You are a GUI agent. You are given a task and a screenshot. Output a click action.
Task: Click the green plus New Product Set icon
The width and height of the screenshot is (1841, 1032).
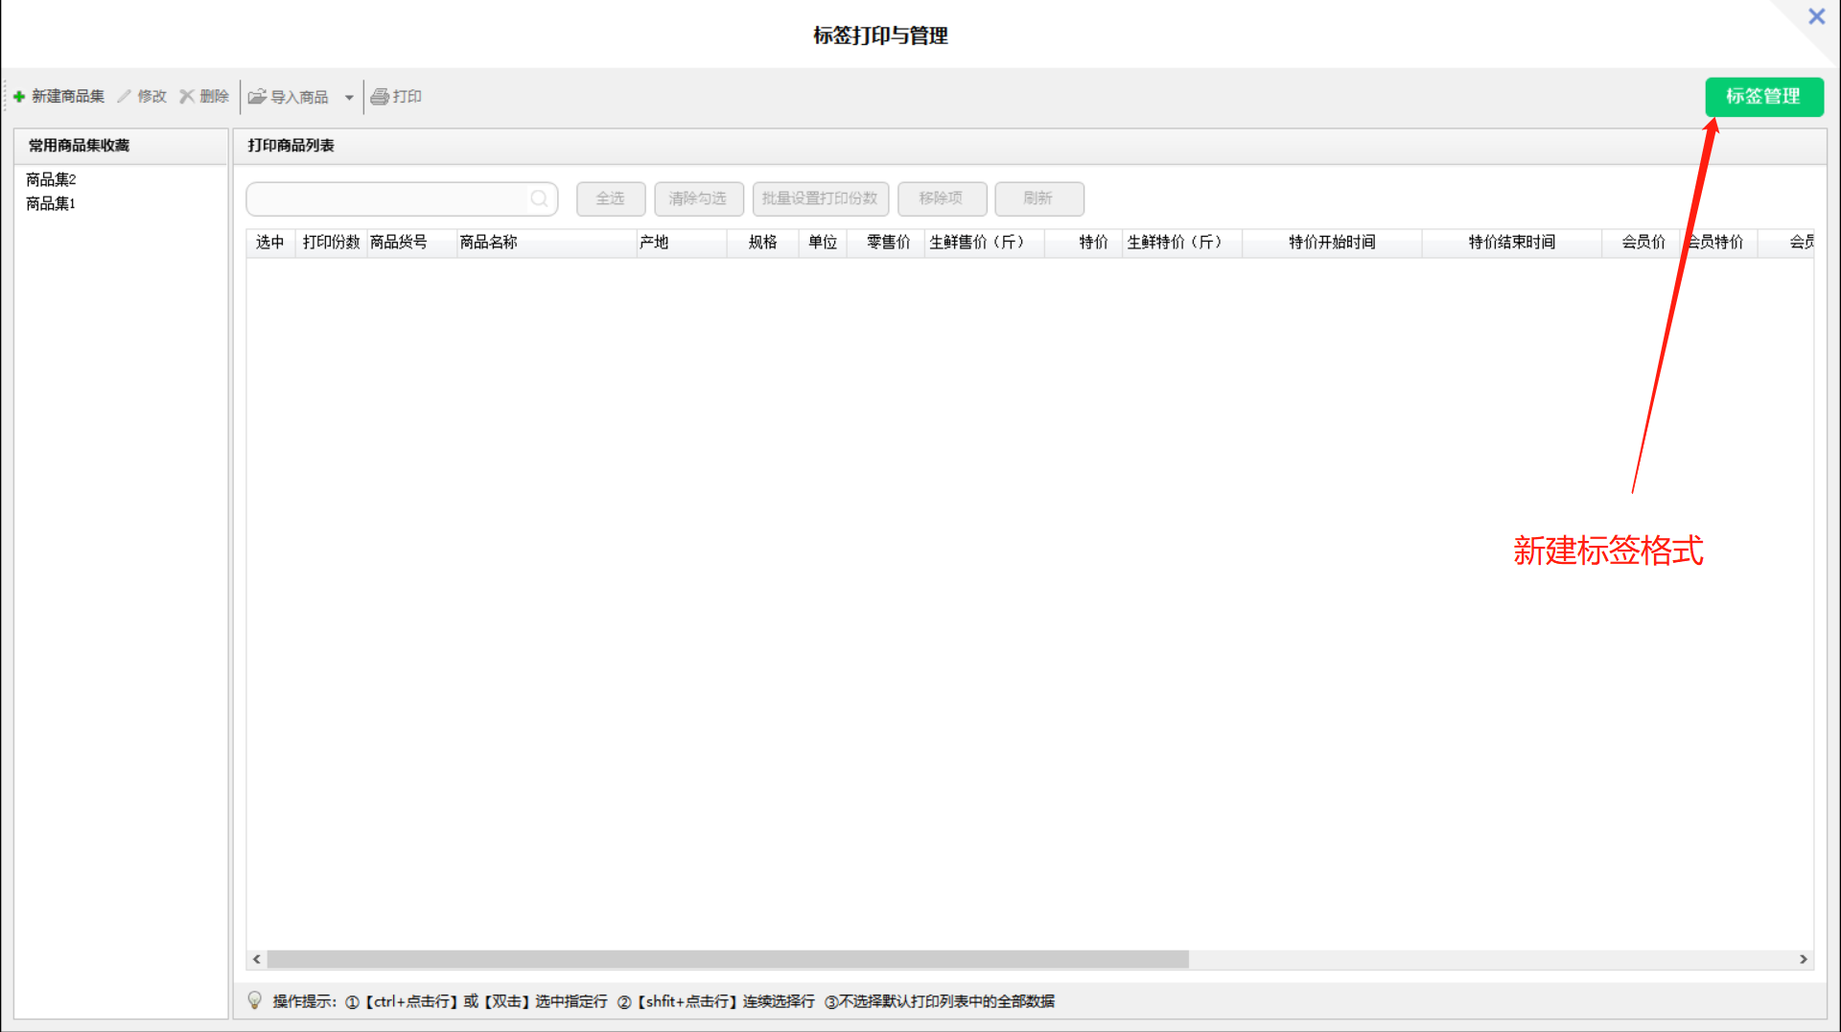point(19,97)
